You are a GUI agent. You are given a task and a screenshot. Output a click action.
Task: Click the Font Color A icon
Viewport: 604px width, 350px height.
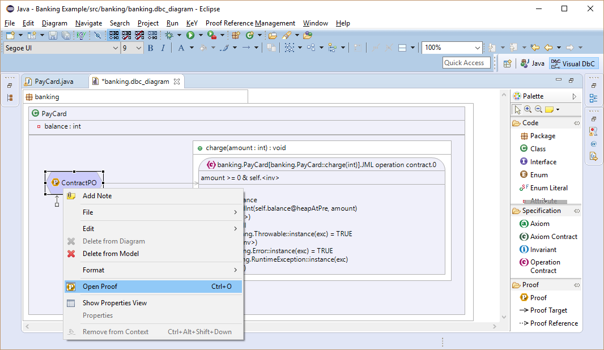pos(181,48)
